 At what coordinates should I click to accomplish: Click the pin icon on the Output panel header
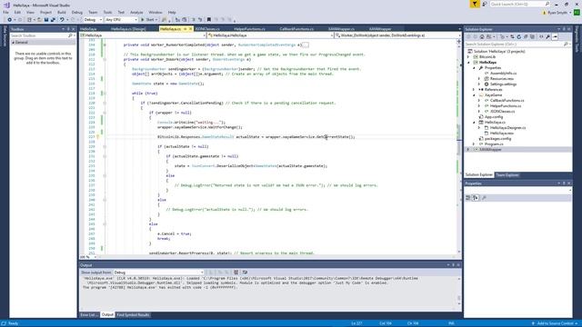click(x=453, y=265)
